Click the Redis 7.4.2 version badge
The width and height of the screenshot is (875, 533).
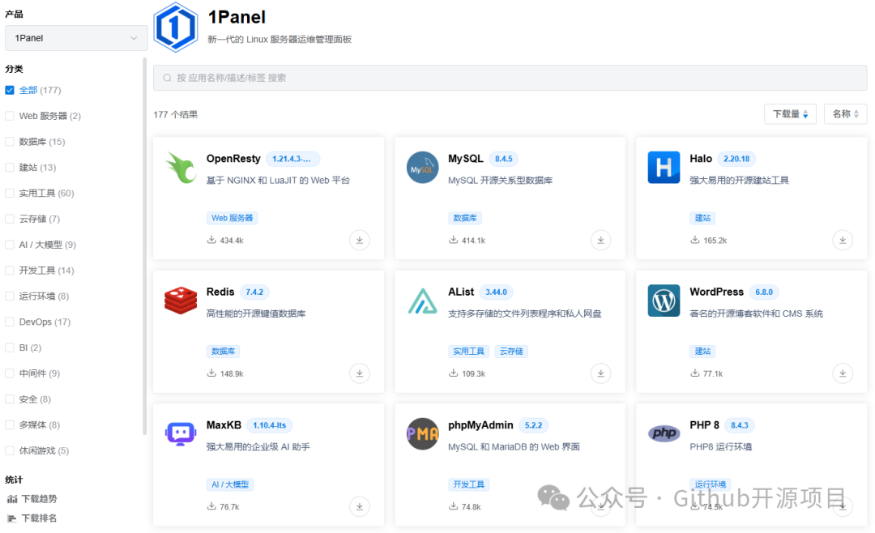click(254, 292)
